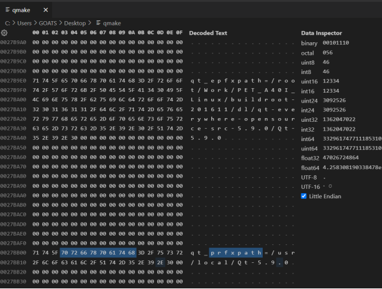Open the hex editor settings gear

click(4, 32)
